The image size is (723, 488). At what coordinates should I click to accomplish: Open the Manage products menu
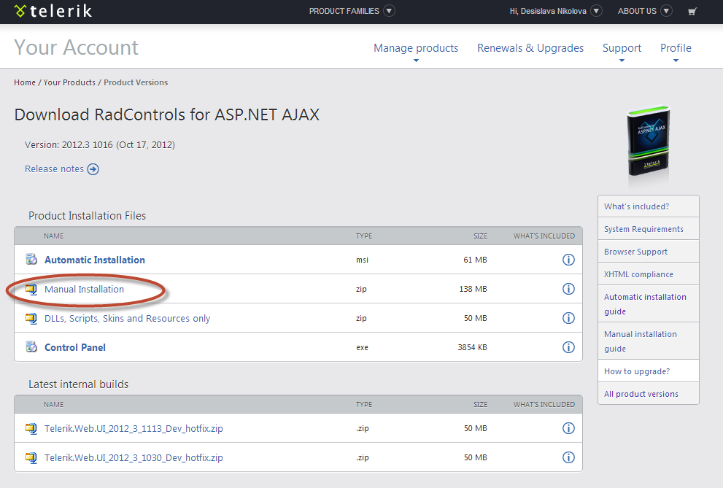coord(416,48)
